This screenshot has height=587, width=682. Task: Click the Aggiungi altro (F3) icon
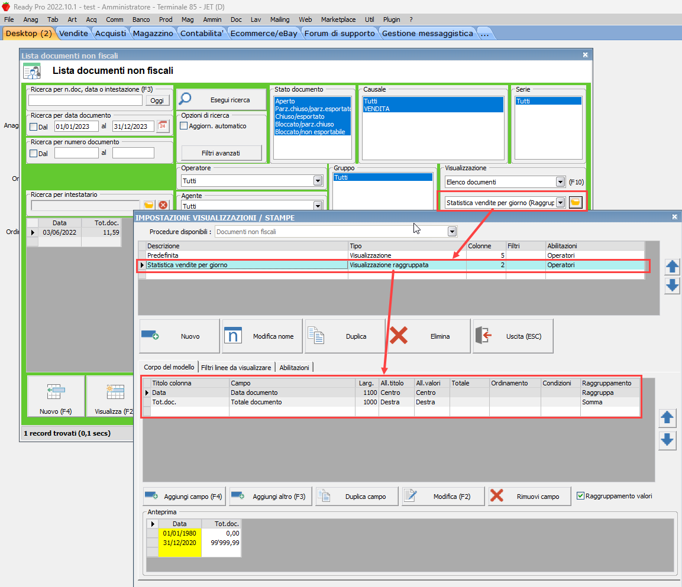coord(238,496)
